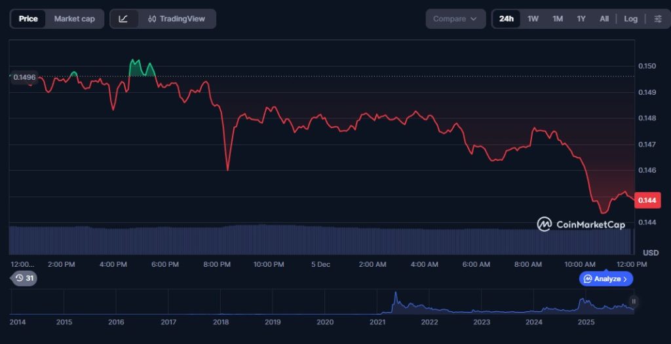Click pause handle on range navigator
The height and width of the screenshot is (344, 671).
[633, 301]
